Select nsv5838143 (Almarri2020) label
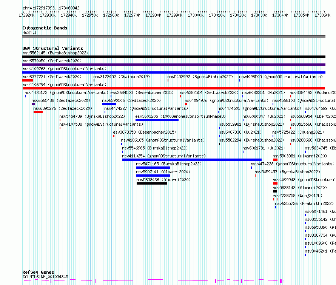 click(300, 188)
